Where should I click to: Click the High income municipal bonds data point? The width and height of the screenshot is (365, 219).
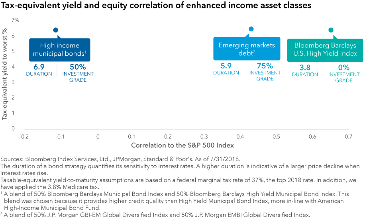pos(56,30)
